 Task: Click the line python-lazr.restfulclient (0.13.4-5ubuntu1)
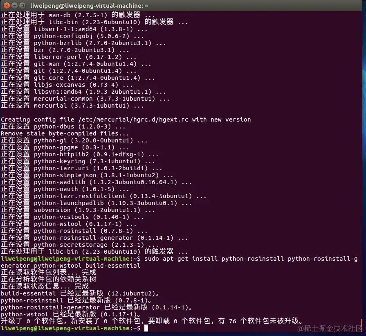click(x=103, y=196)
